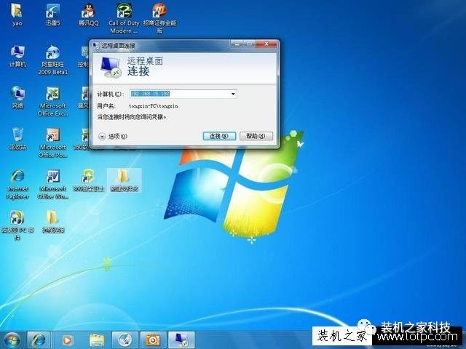
Task: Click the 连接 connect button
Action: [219, 136]
